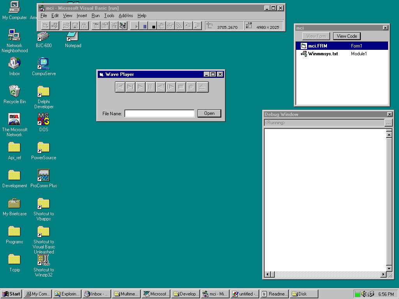
Task: Open the Tools menu
Action: 109,16
